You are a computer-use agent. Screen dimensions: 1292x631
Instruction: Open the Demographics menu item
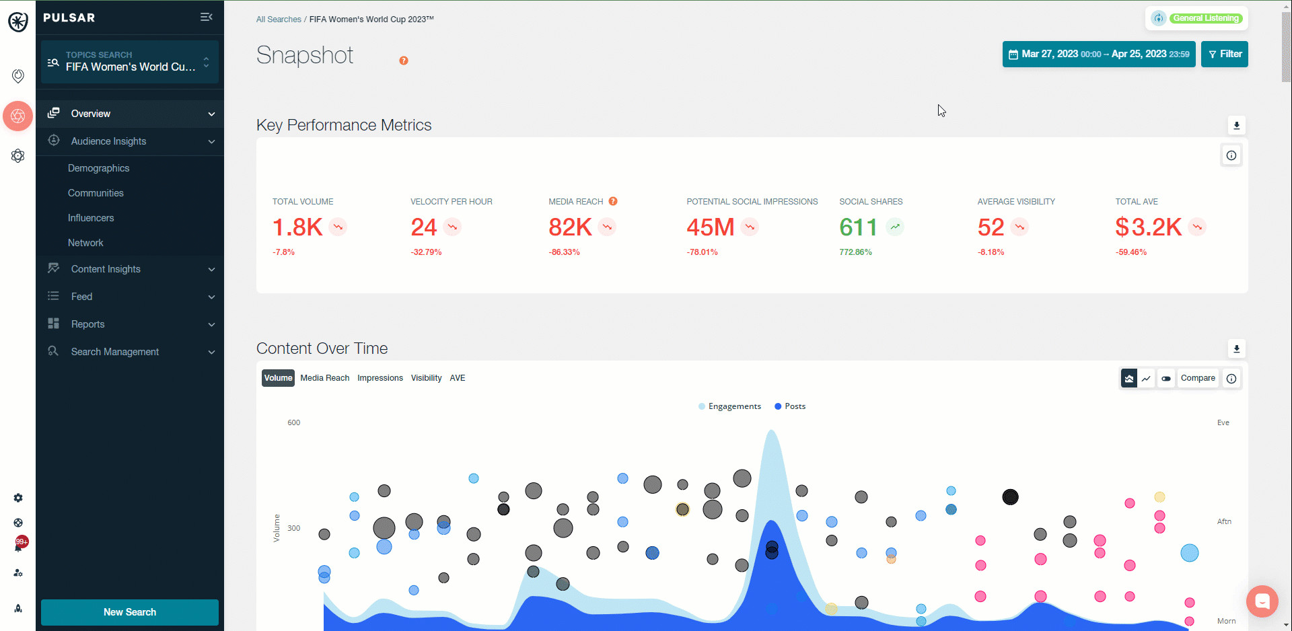coord(98,168)
